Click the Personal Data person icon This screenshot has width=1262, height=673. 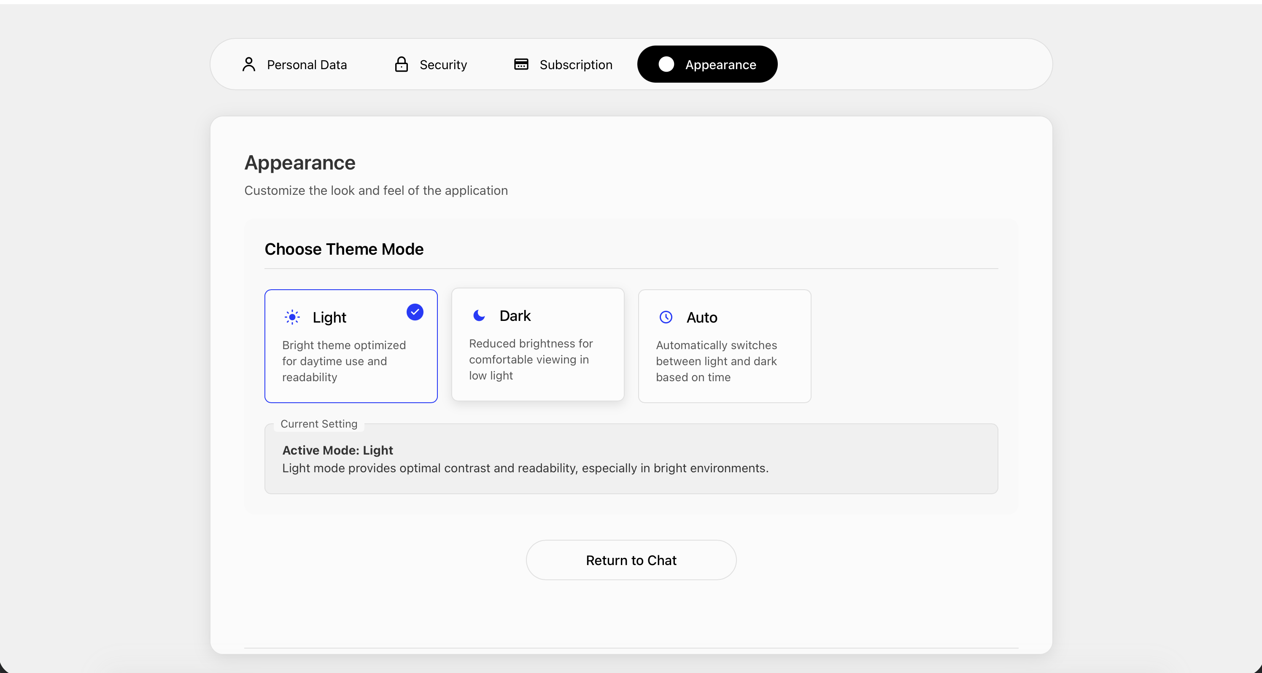249,64
